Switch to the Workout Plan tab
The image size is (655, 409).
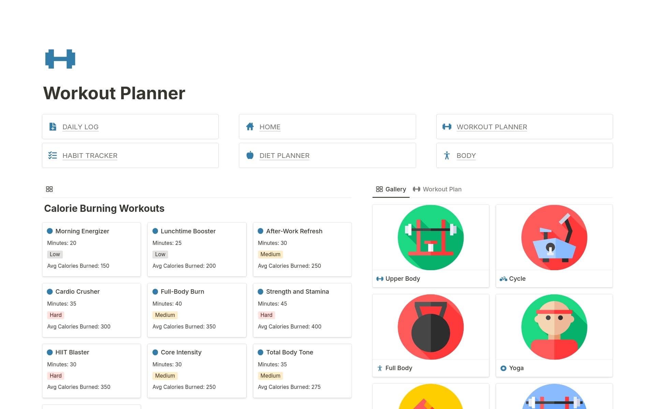point(437,189)
